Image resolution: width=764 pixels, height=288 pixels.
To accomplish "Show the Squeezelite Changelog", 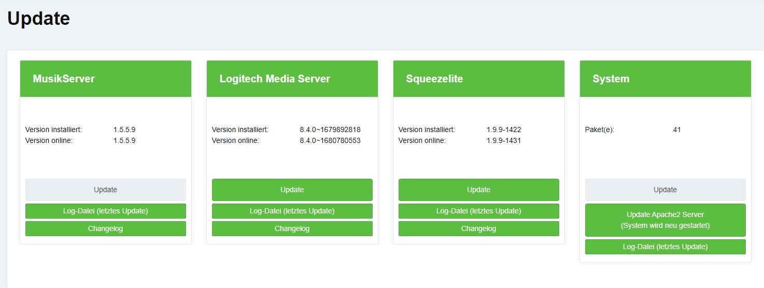I will (479, 228).
